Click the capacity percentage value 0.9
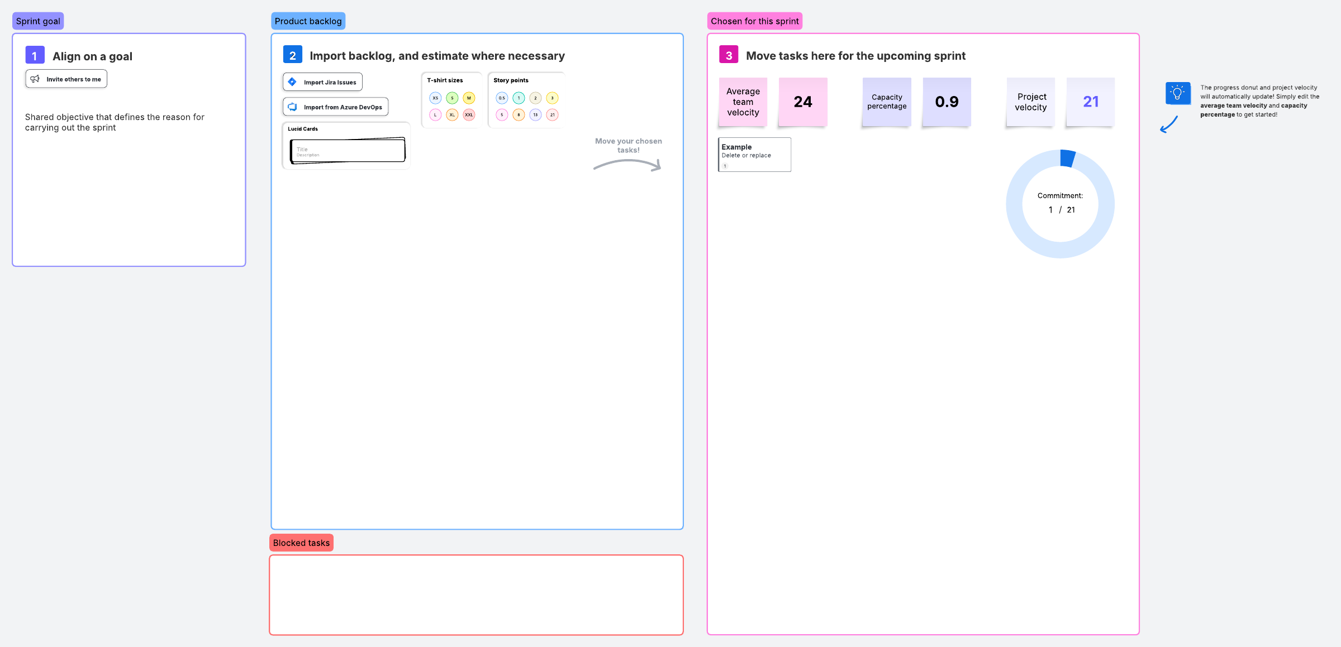 tap(947, 102)
